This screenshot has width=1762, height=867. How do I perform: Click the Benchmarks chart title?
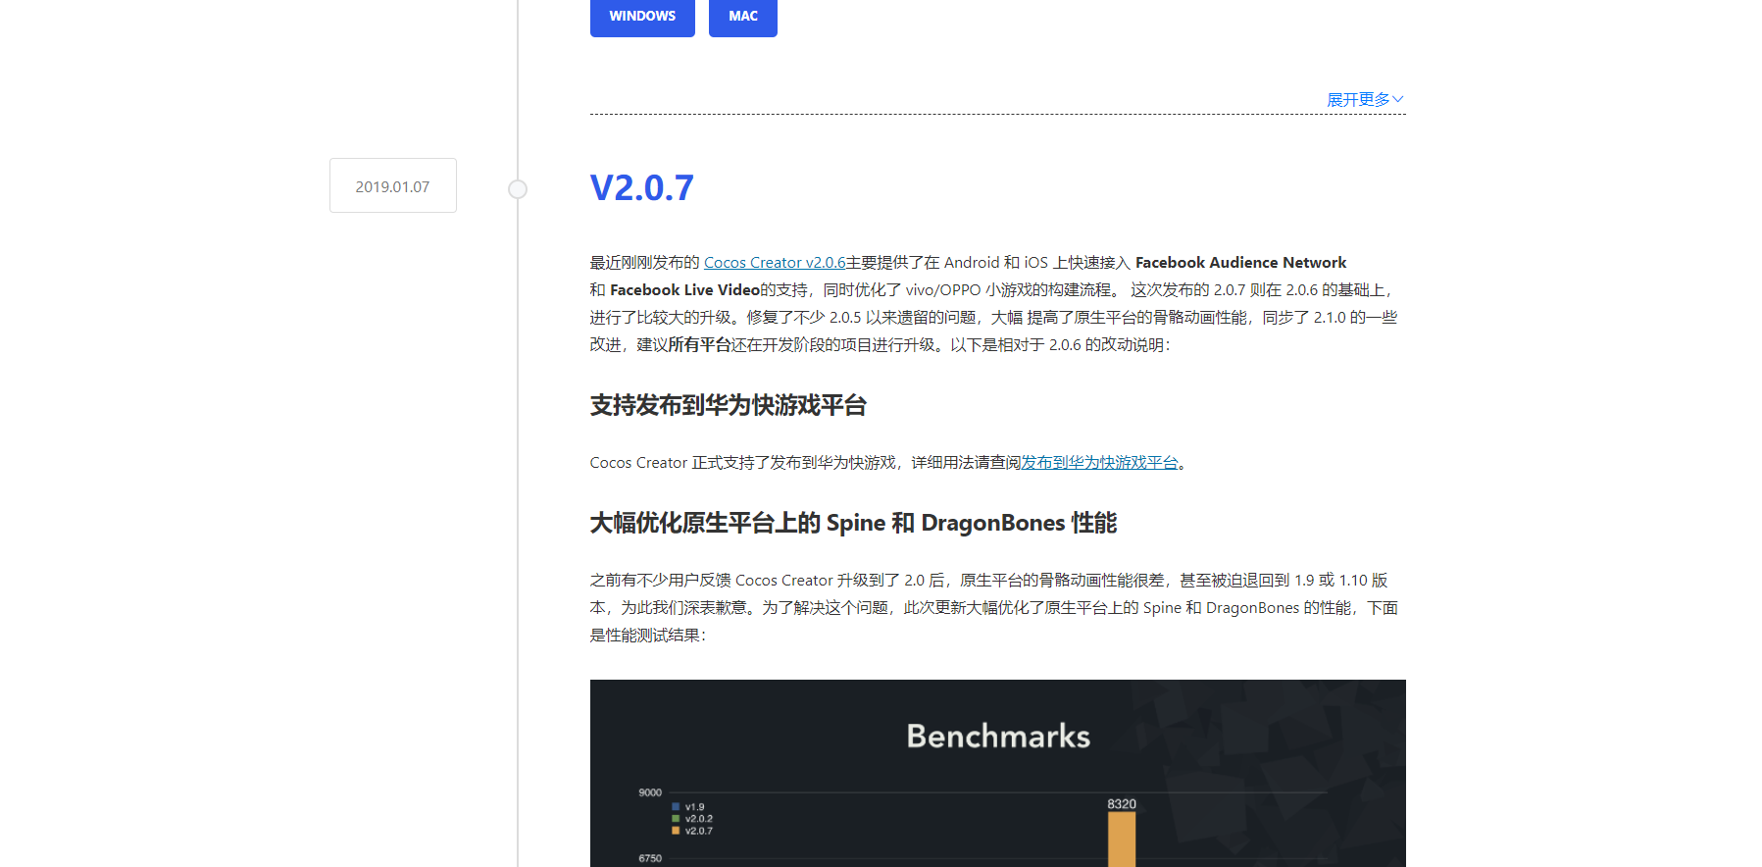(998, 736)
